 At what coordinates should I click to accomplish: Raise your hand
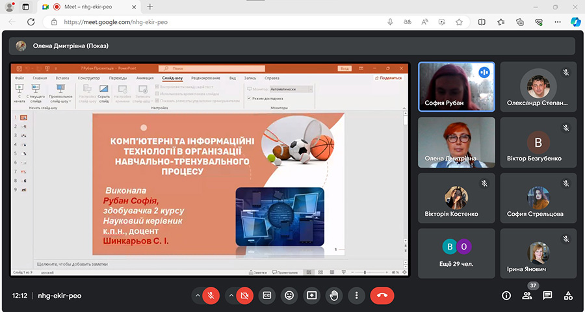334,295
